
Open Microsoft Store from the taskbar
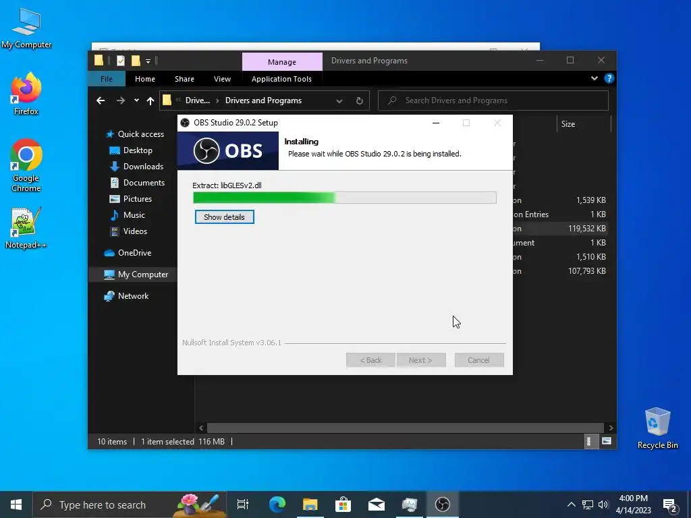tap(343, 505)
